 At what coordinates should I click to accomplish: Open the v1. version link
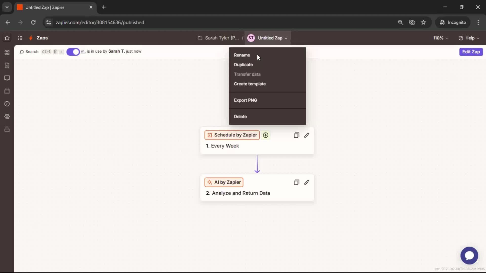[x=83, y=51]
